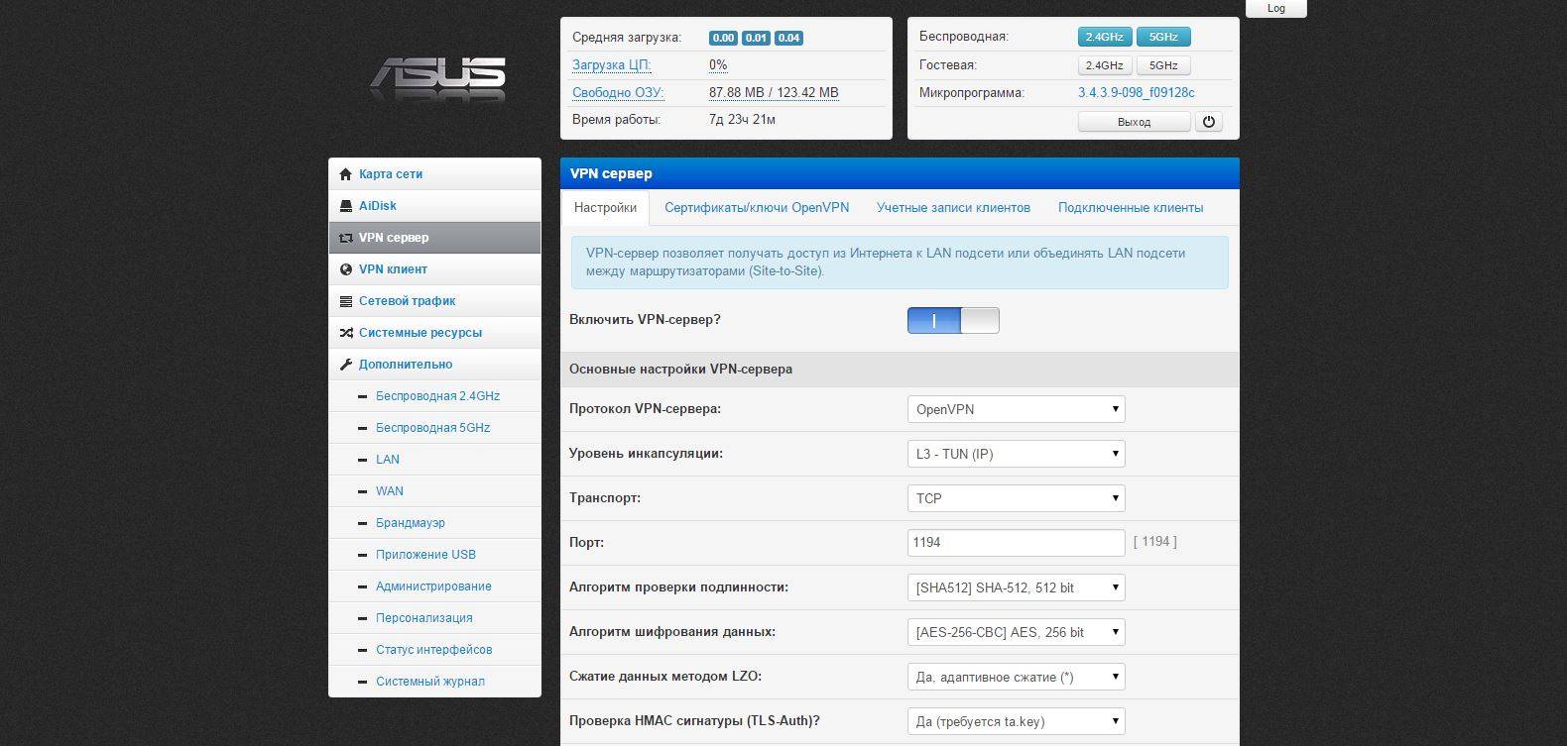The height and width of the screenshot is (746, 1567).
Task: Open Системные ресурсы menu item
Action: point(434,333)
